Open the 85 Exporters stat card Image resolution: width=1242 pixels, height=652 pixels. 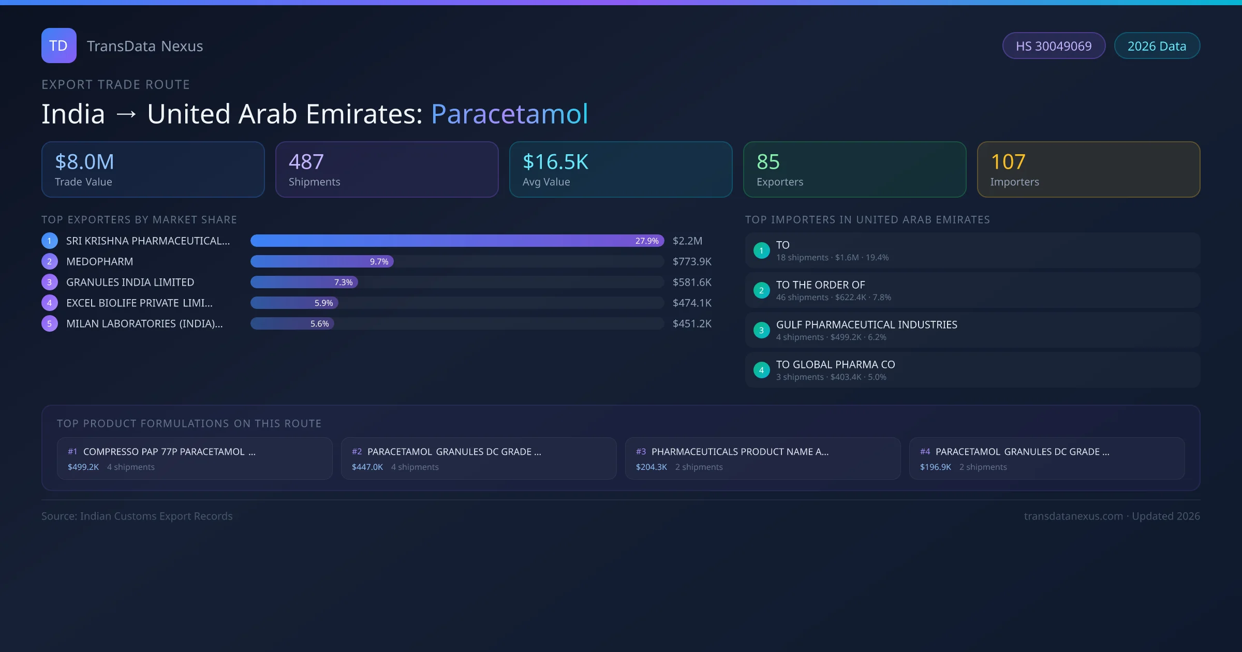pos(854,169)
